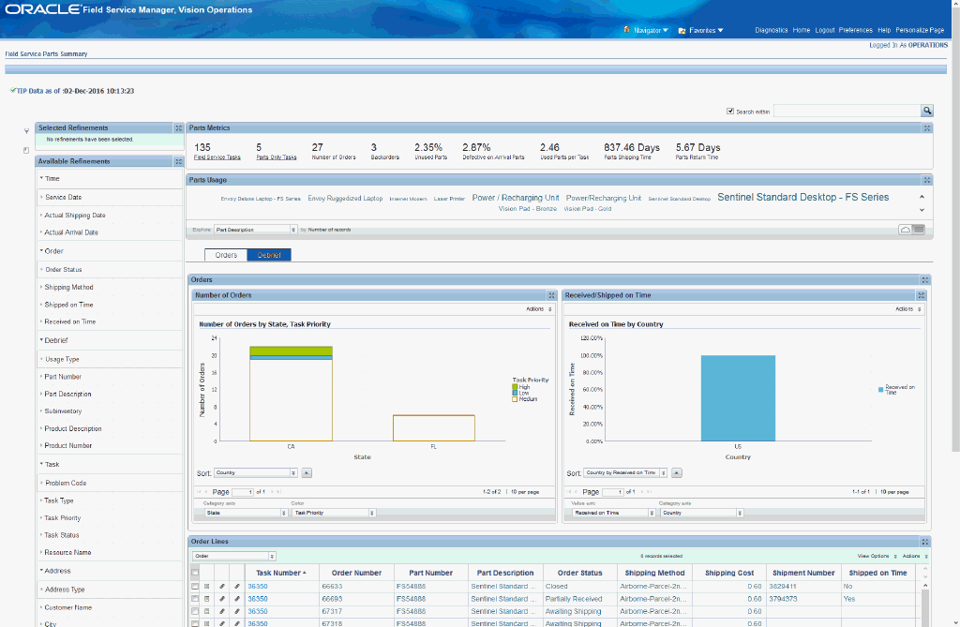Open edit pencil icon in first order row
Screen dimensions: 960x627
[x=221, y=587]
